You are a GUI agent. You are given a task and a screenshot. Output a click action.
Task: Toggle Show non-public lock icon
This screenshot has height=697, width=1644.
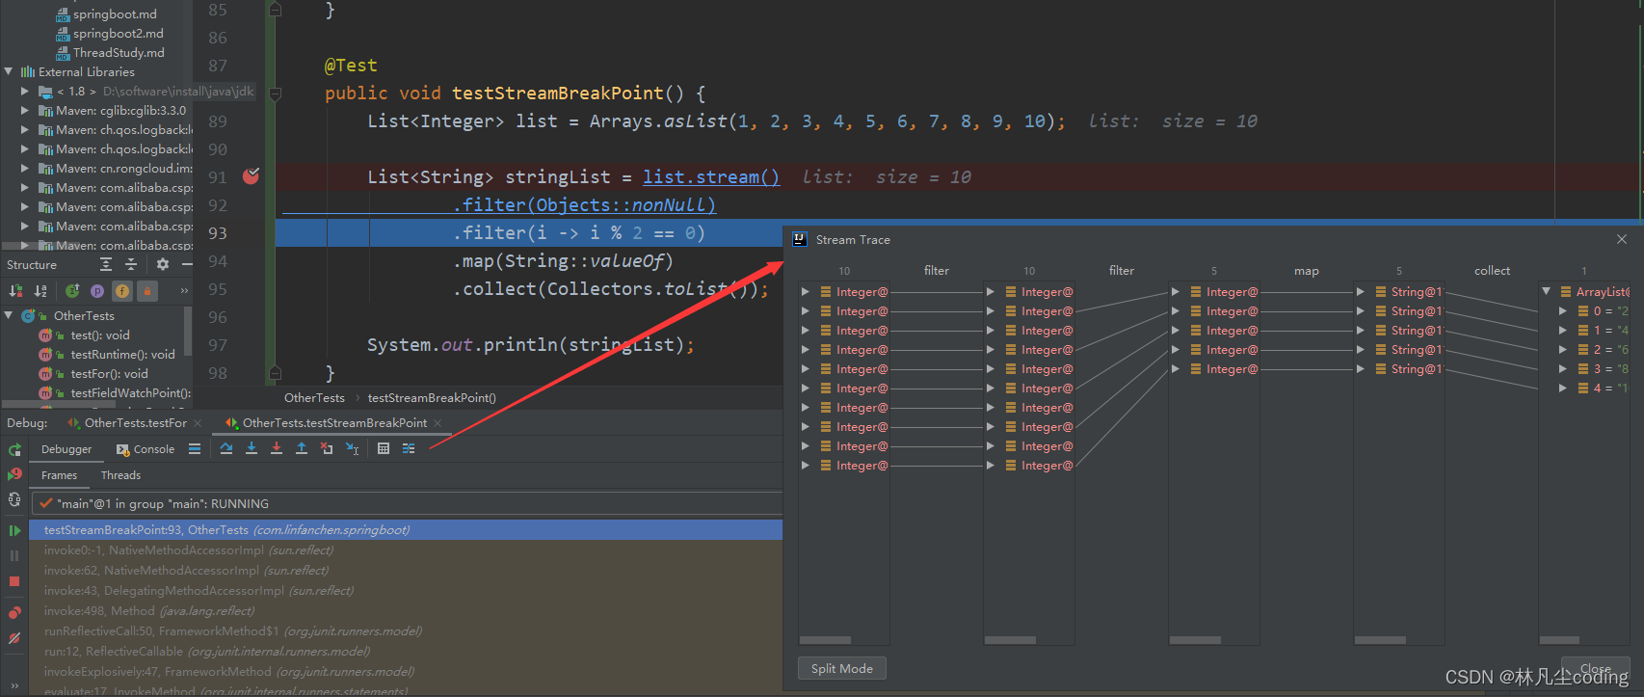point(147,290)
